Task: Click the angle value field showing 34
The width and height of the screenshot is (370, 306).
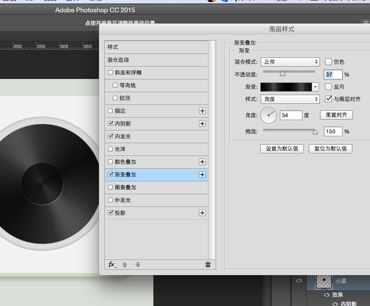Action: tap(291, 115)
